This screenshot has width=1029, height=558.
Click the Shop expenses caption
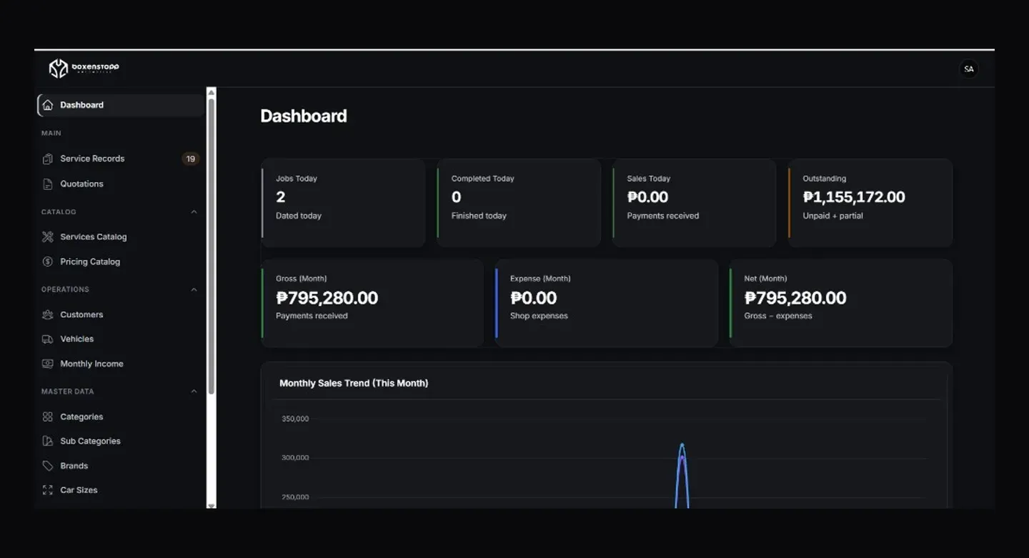click(539, 316)
